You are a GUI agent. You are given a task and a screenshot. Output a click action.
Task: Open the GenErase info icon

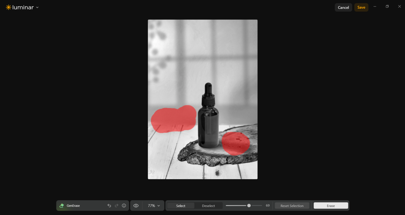[x=124, y=206]
